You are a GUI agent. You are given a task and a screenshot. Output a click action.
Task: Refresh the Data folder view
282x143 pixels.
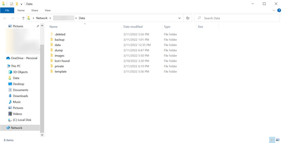tap(188, 18)
